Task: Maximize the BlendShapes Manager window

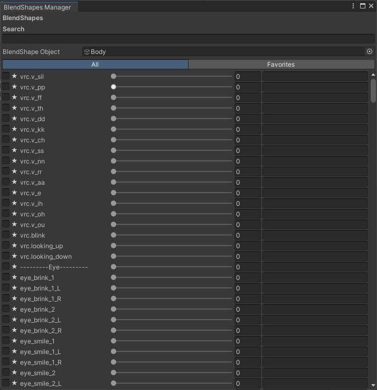Action: click(363, 6)
